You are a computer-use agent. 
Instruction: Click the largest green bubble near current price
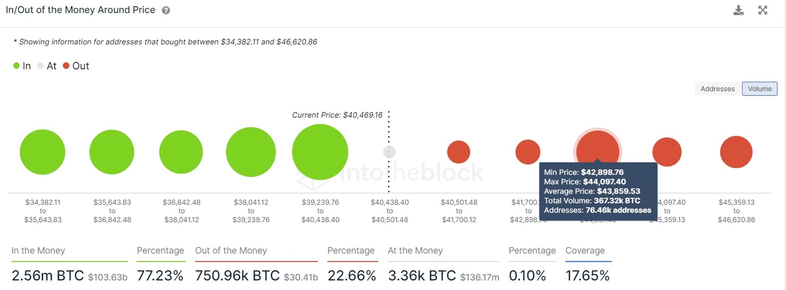tap(320, 152)
